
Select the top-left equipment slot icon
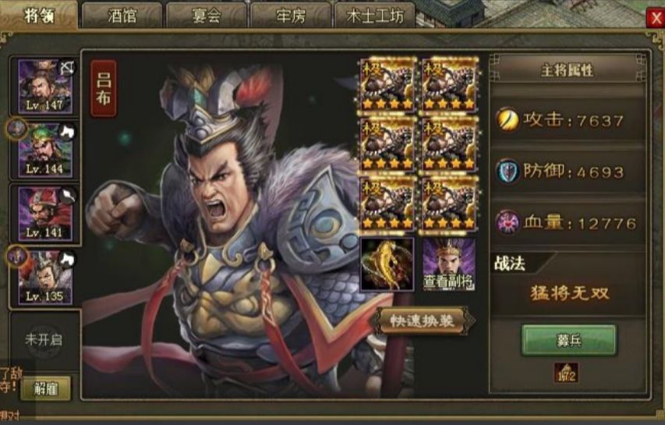pos(387,85)
